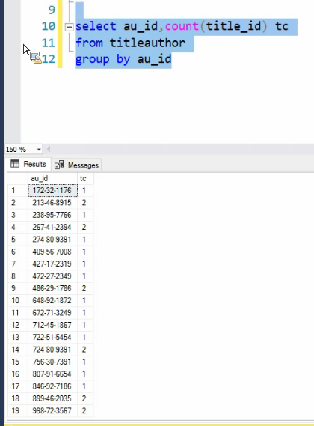Click the Results grid icon
The width and height of the screenshot is (314, 426).
click(15, 164)
